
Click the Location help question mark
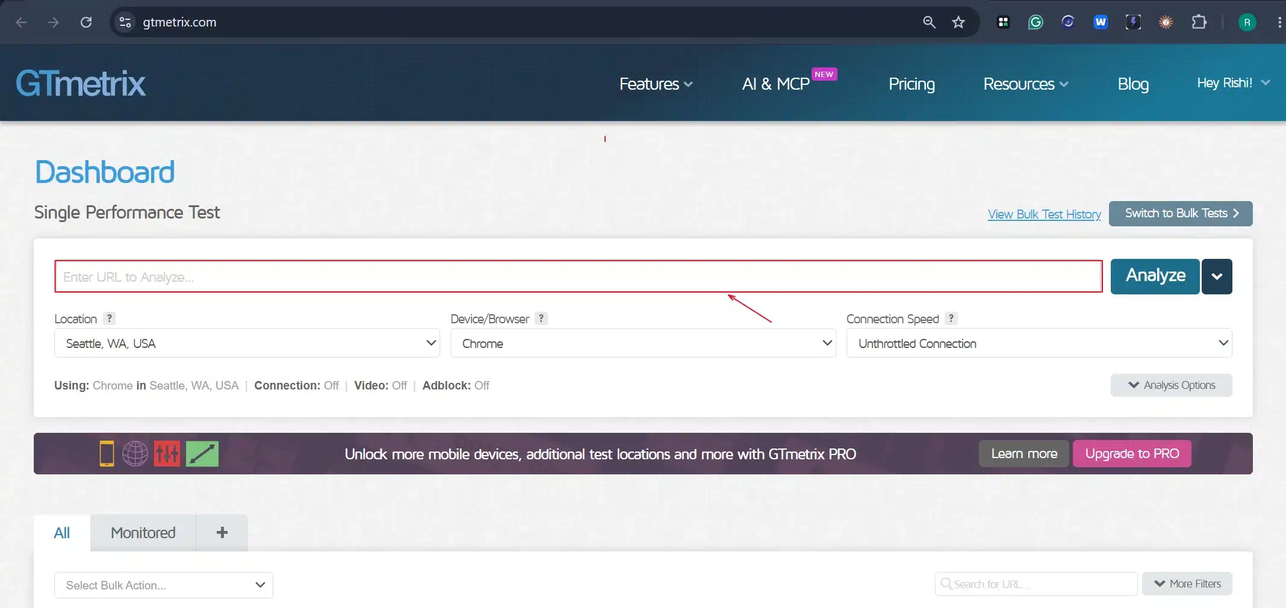109,318
